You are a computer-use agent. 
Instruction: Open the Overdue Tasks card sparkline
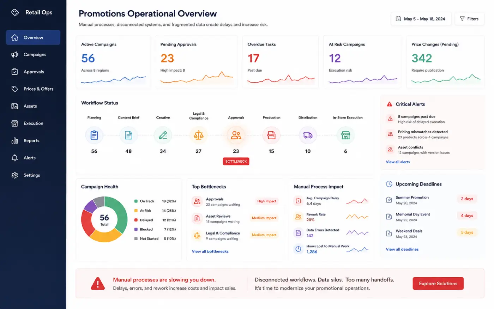(x=281, y=79)
